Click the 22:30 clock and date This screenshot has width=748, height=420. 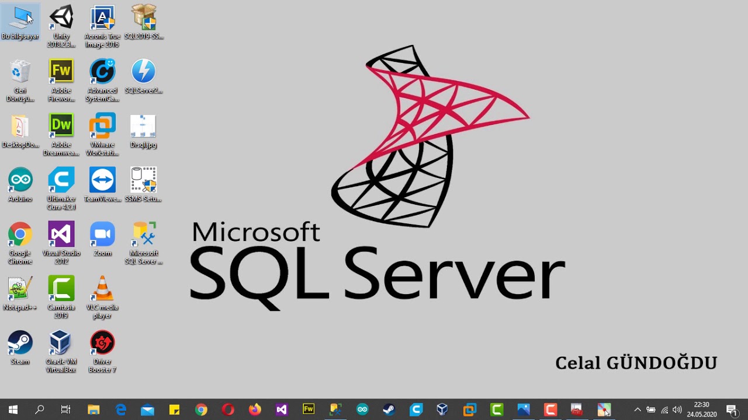point(702,409)
